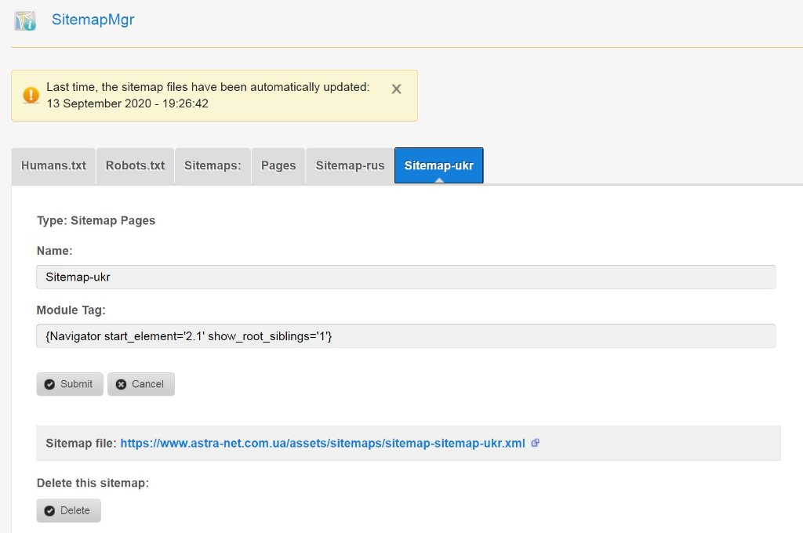The image size is (803, 533).
Task: Click the SitemapMgr module logo icon
Action: pyautogui.click(x=25, y=20)
